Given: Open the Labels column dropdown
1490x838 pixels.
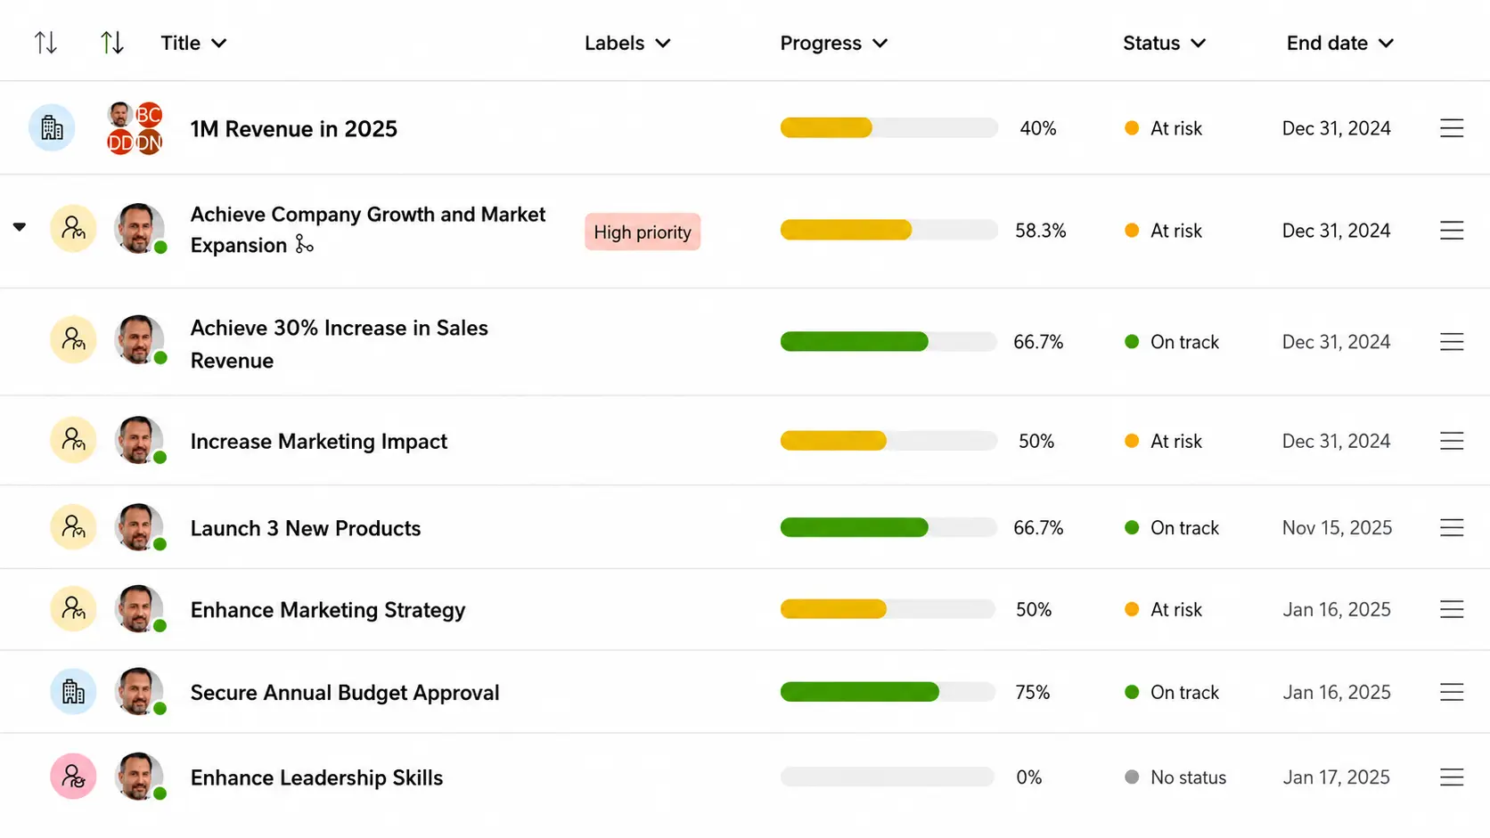Looking at the screenshot, I should [627, 43].
